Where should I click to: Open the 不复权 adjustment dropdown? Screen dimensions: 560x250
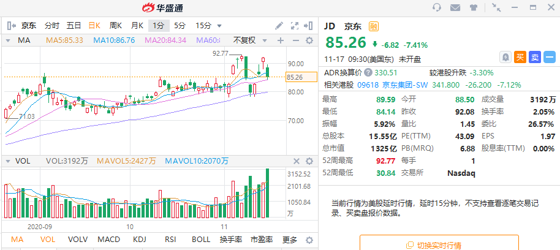click(x=249, y=40)
